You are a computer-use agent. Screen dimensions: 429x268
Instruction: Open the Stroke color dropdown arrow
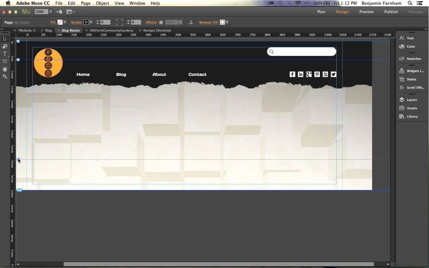[x=91, y=22]
